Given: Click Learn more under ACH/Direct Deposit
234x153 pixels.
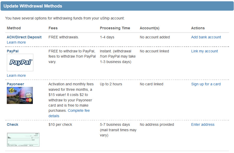Looking at the screenshot, I should pos(16,42).
